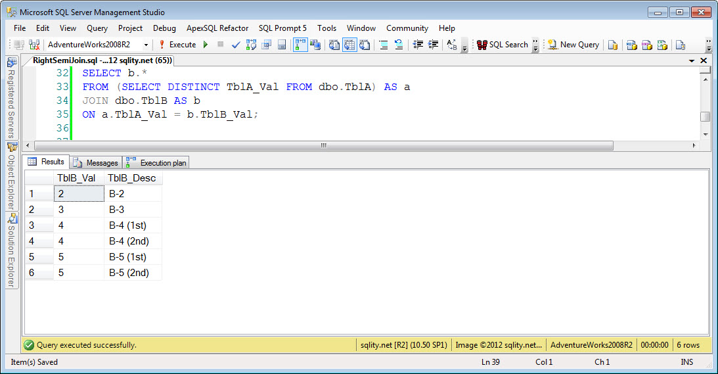This screenshot has height=374, width=718.
Task: Select the cell containing B-5 (2nd)
Action: click(133, 273)
